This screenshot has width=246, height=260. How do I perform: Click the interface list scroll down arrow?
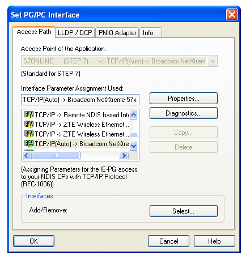coord(134,146)
